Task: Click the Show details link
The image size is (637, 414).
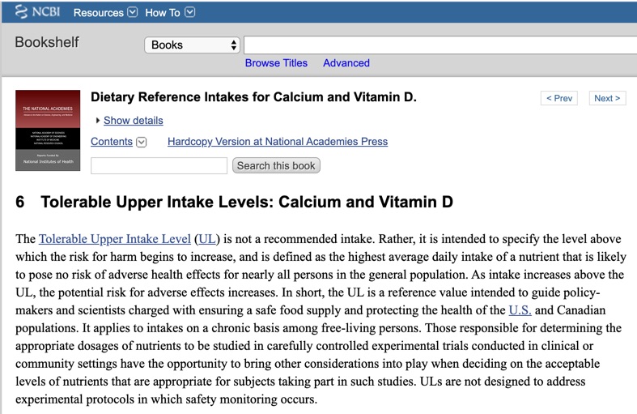Action: [134, 121]
